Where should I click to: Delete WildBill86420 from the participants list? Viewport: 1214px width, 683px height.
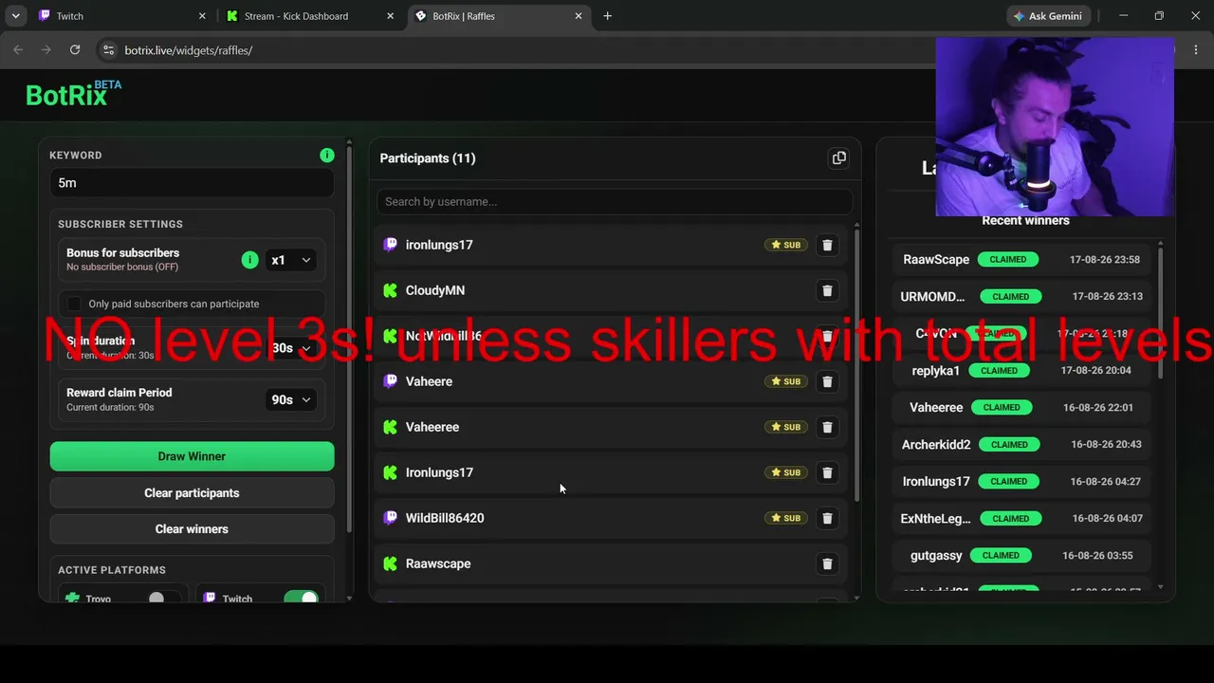point(827,518)
